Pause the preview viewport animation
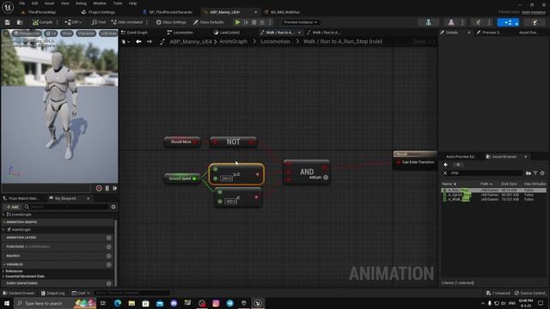The height and width of the screenshot is (309, 550). pyautogui.click(x=107, y=189)
